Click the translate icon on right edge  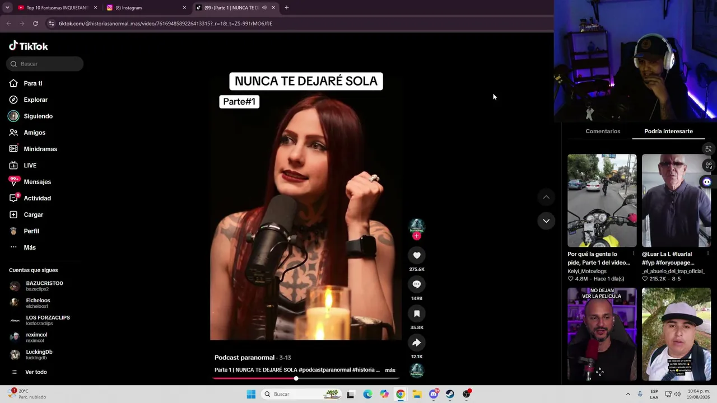(x=708, y=149)
